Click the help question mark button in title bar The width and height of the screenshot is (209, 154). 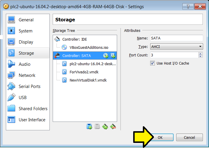(x=188, y=6)
